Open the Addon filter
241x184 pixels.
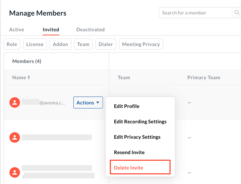tap(60, 44)
